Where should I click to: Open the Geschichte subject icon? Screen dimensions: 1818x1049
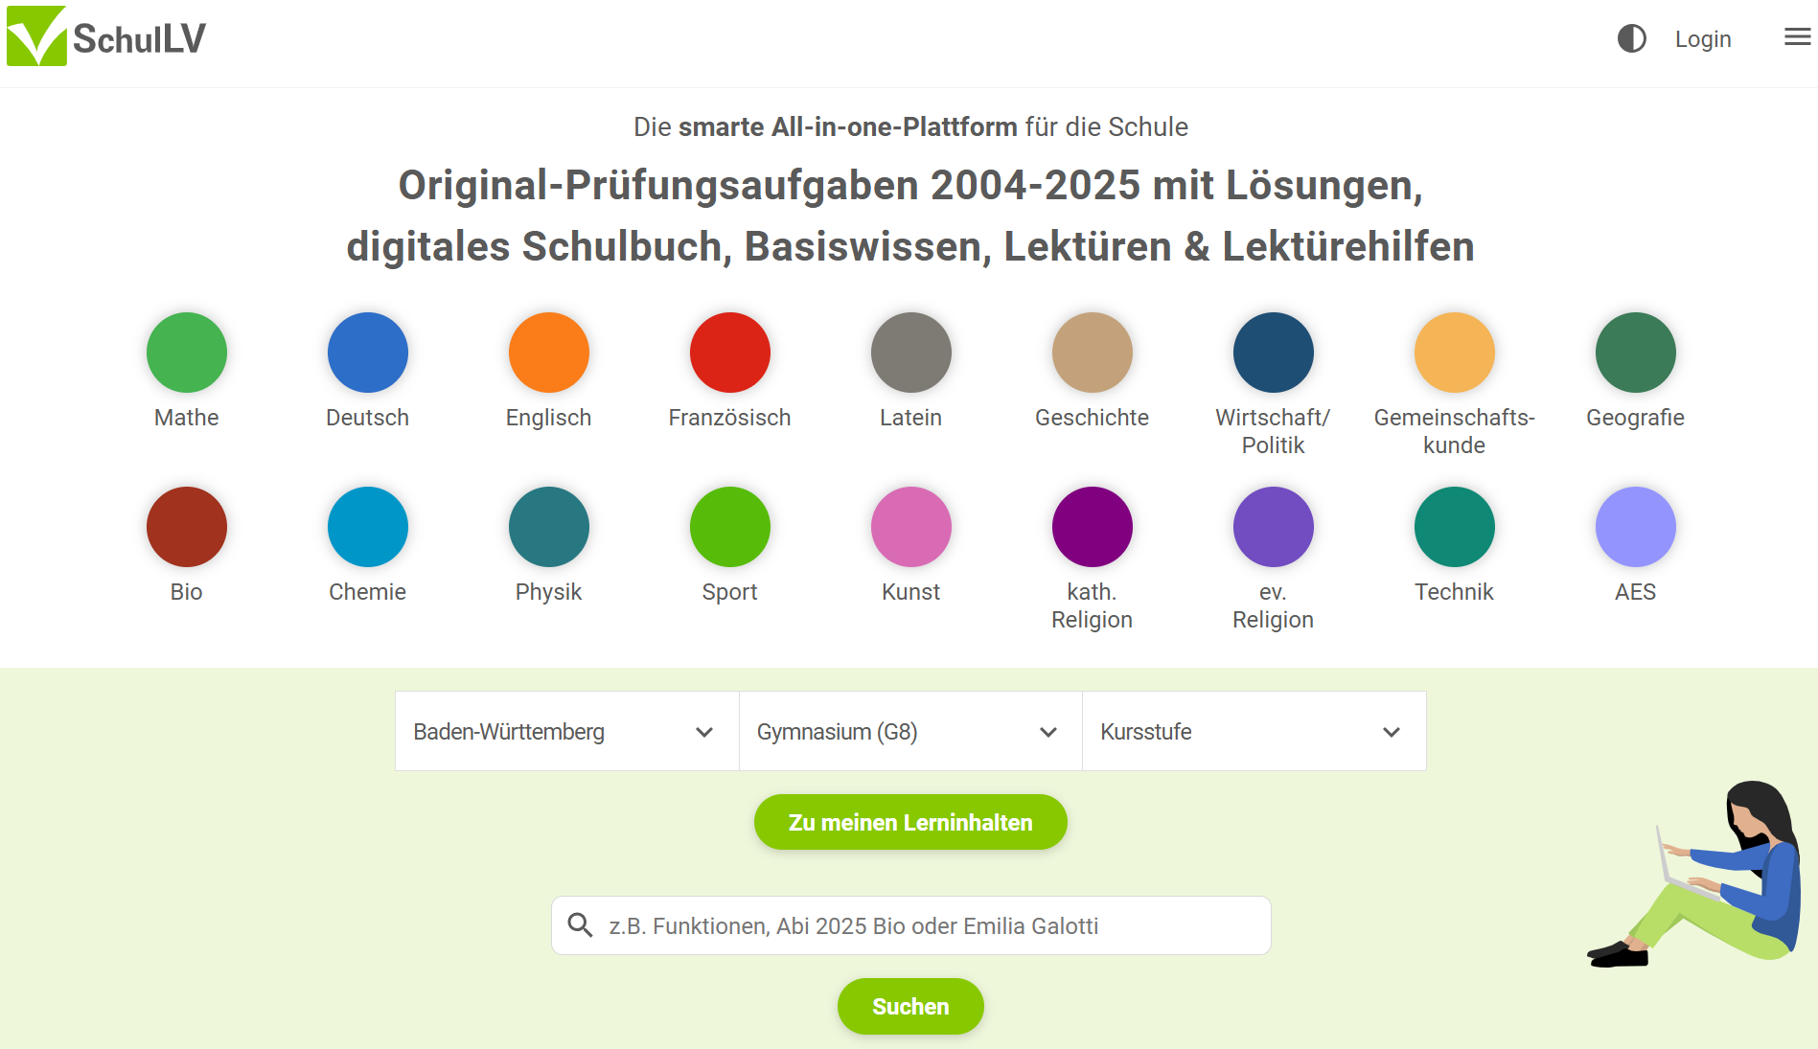(1092, 352)
